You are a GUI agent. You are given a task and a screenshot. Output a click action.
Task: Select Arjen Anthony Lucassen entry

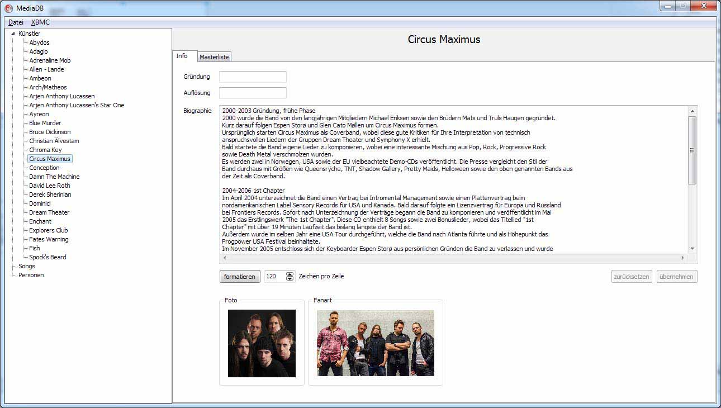click(x=62, y=96)
